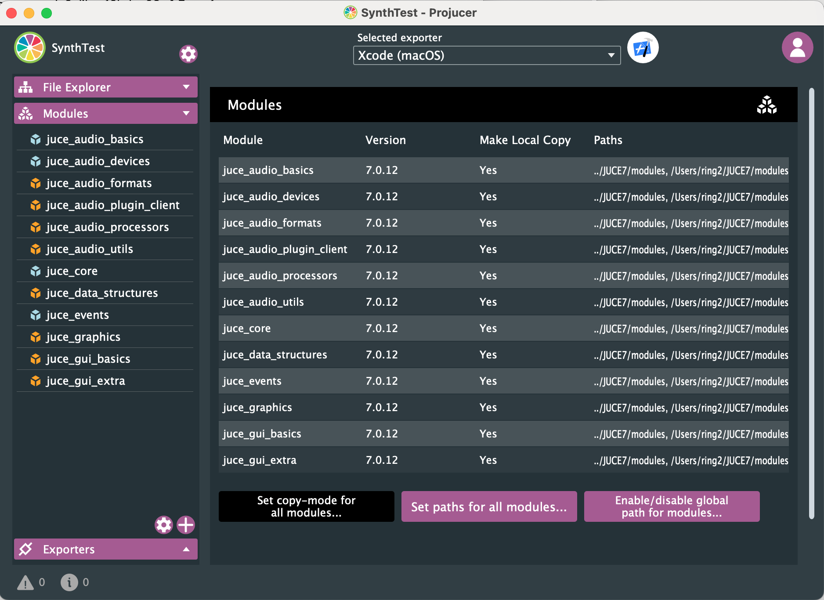
Task: Select juce_audio_utils in the sidebar tree
Action: pyautogui.click(x=105, y=249)
